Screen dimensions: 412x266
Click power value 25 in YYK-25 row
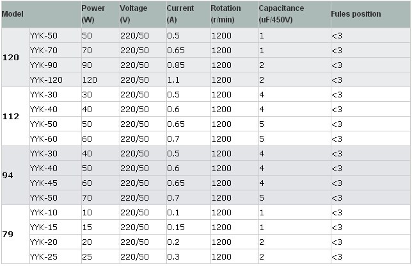(87, 257)
